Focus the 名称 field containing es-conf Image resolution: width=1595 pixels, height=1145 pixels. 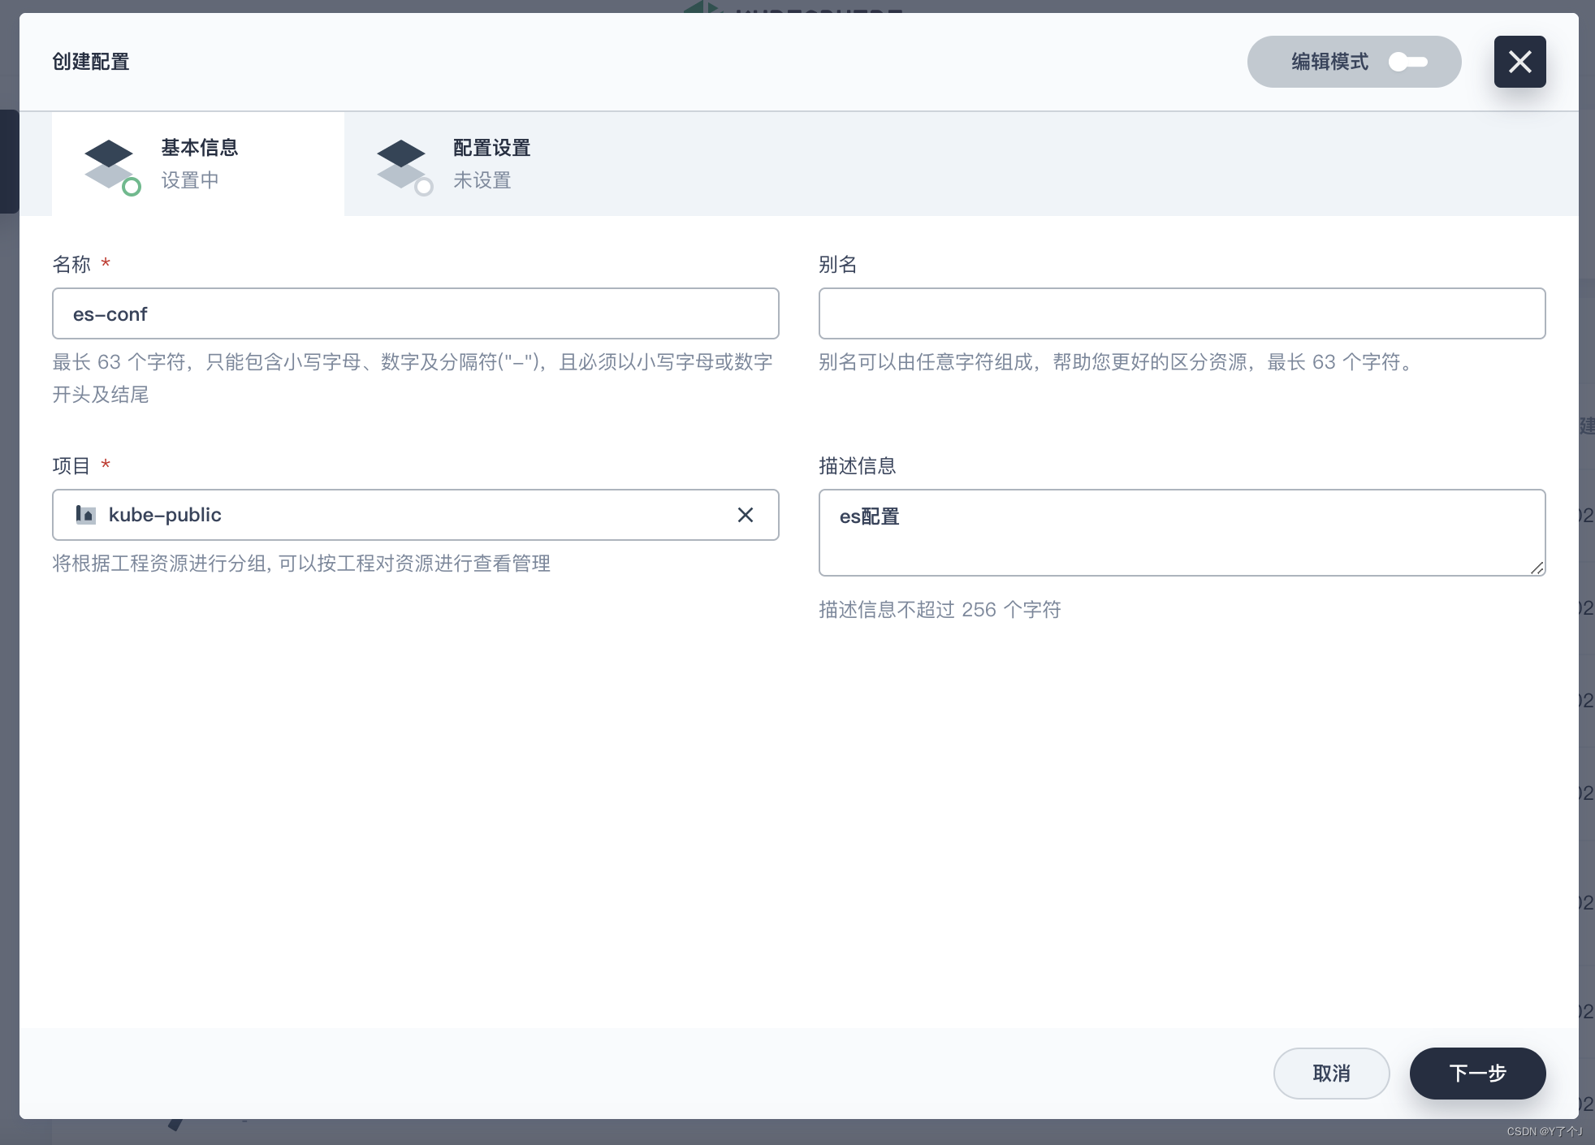point(416,313)
